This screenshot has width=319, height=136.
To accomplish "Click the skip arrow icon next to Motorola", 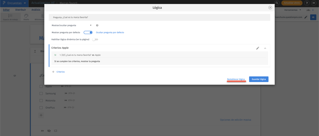I will pos(66,101).
